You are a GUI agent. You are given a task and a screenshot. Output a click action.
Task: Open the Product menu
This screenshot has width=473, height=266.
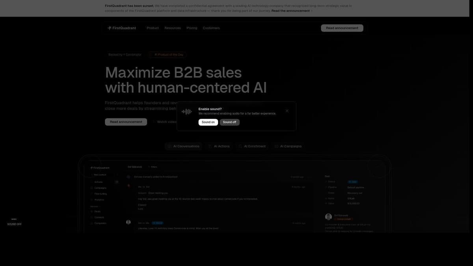click(x=153, y=28)
